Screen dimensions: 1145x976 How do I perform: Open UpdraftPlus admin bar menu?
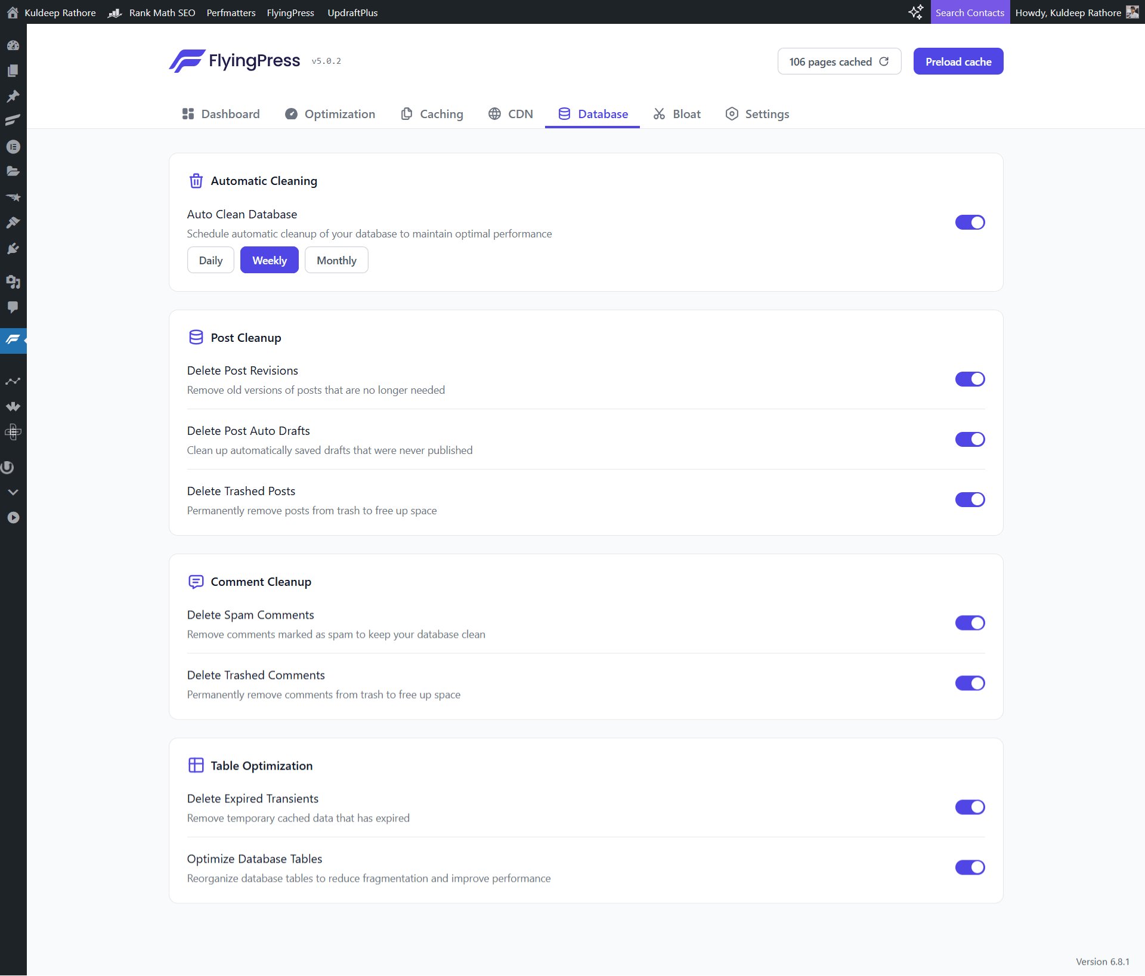tap(352, 13)
